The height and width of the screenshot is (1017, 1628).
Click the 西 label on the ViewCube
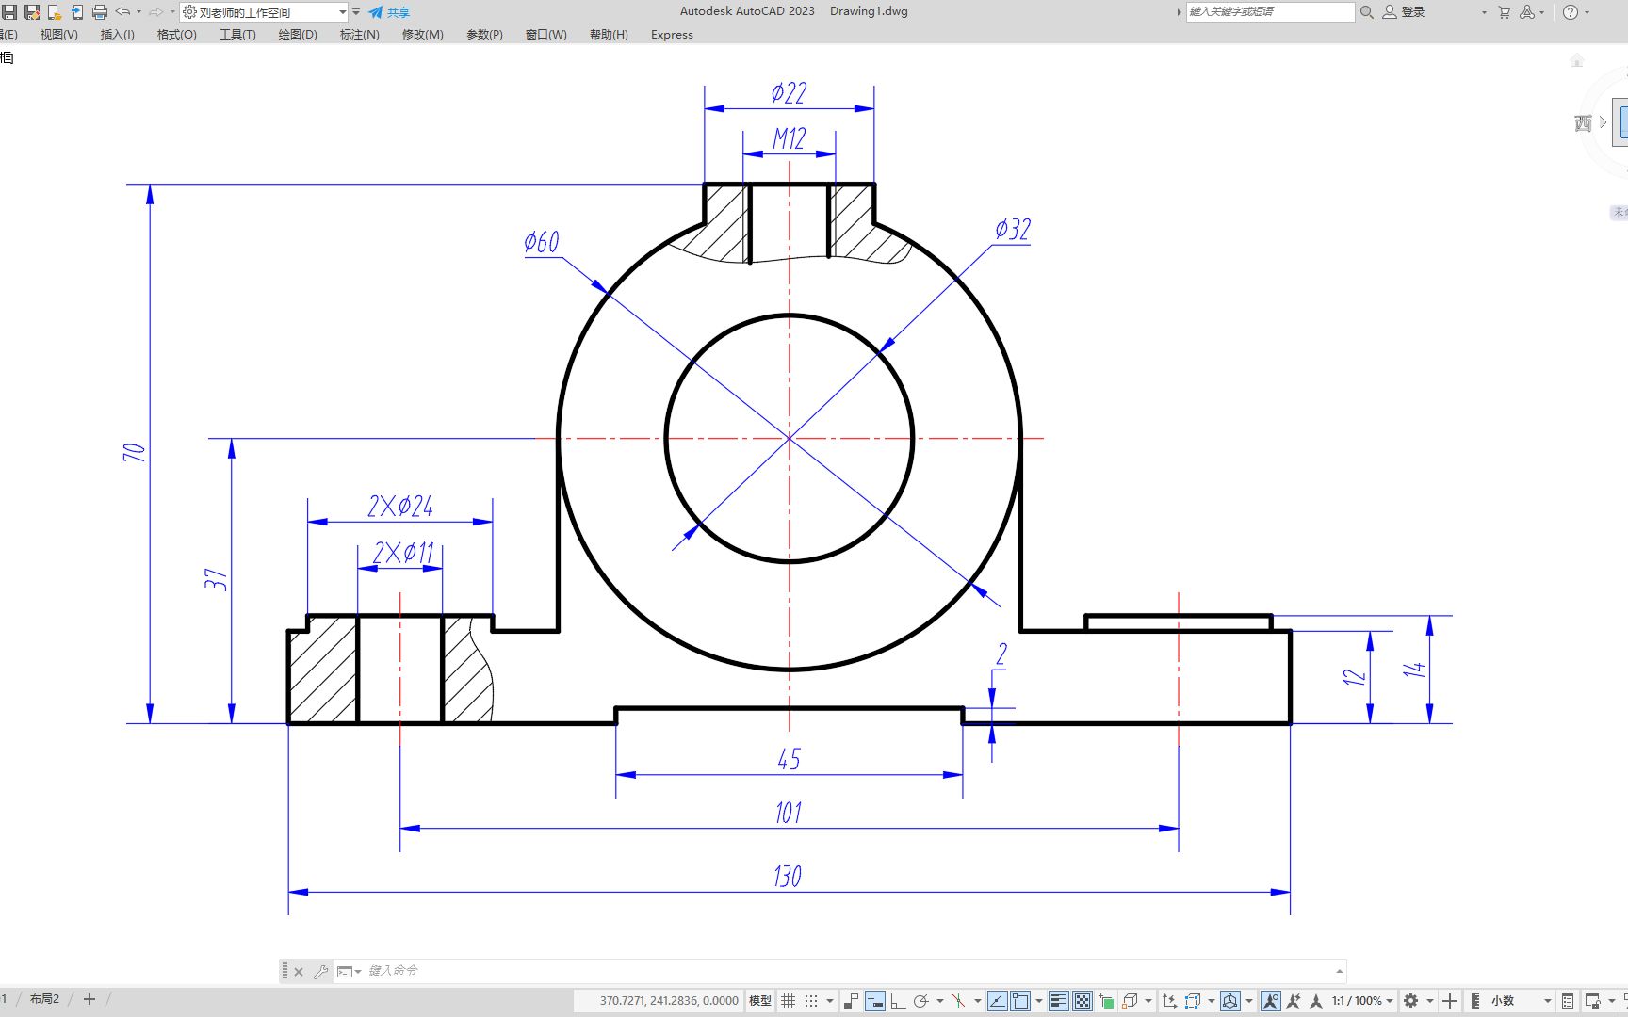pos(1583,123)
